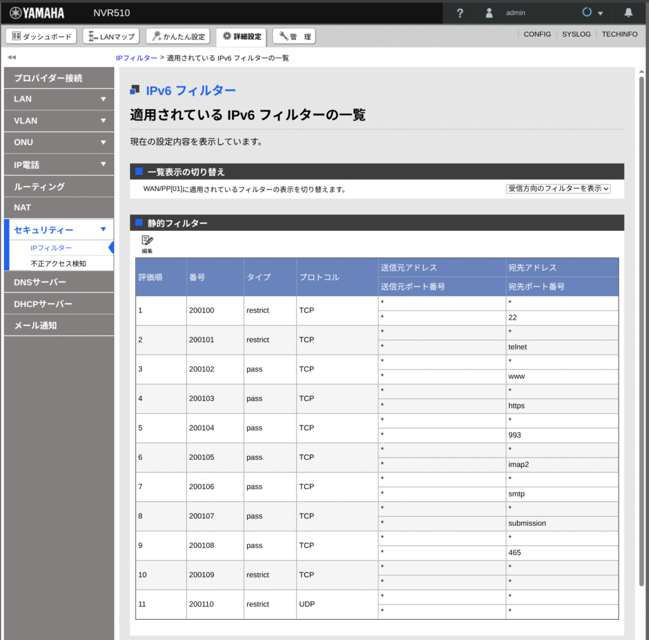Open the SYSLOG link
Viewport: 649px width, 640px height.
576,34
